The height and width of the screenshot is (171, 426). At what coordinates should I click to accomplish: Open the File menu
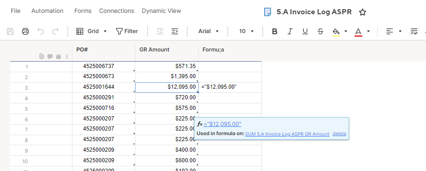click(16, 11)
